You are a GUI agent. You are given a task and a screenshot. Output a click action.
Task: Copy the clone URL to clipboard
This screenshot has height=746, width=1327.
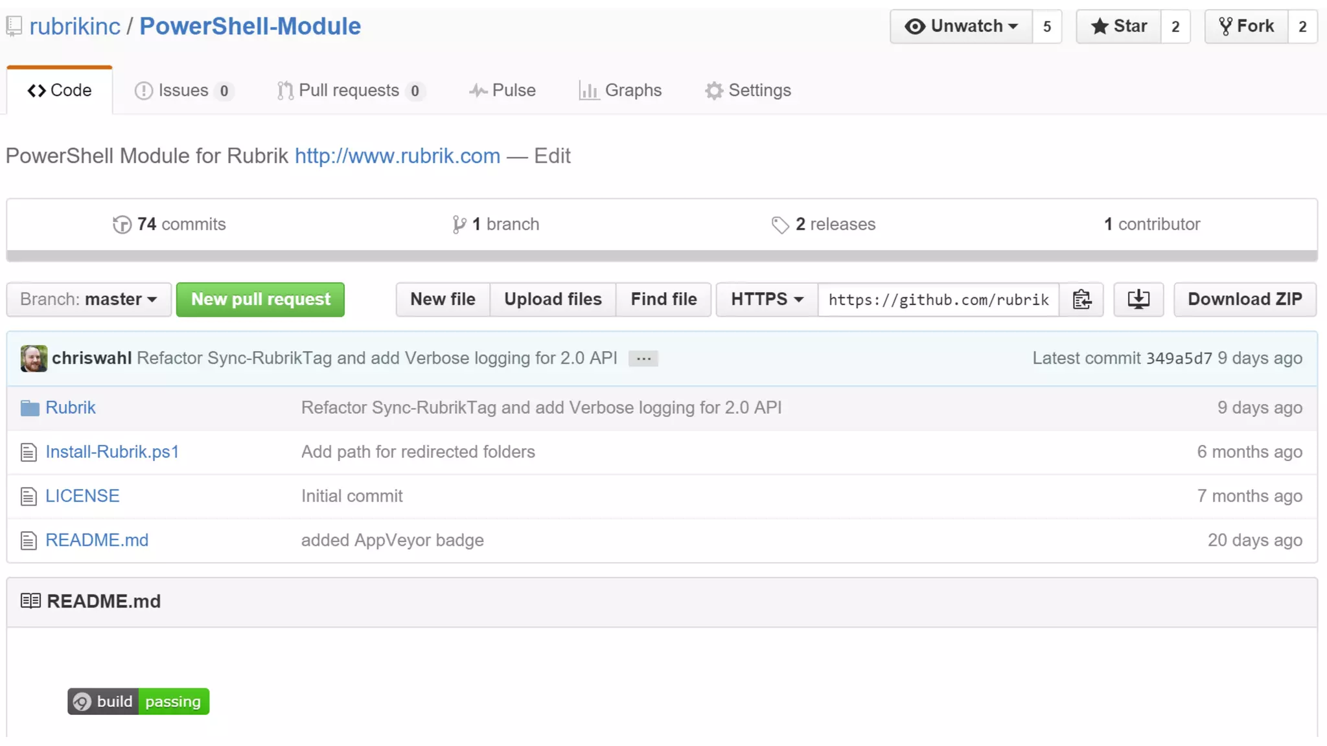(1081, 299)
